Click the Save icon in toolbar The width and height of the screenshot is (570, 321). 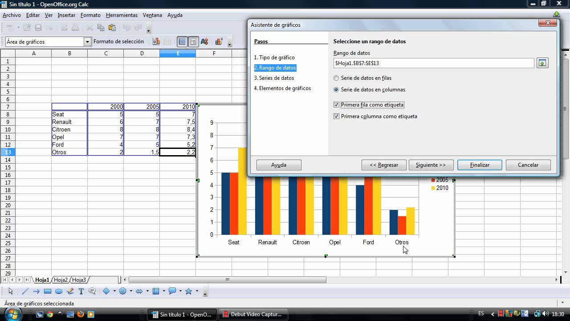click(x=38, y=28)
